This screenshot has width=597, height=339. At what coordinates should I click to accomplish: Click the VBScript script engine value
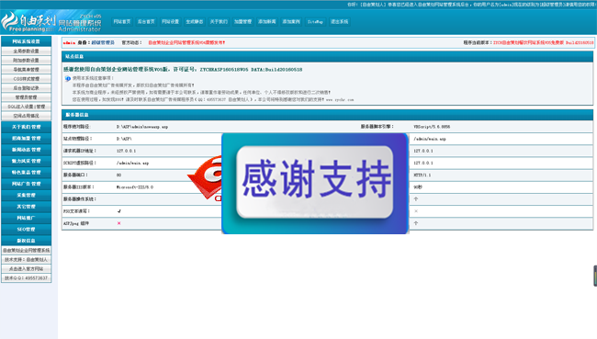[432, 127]
